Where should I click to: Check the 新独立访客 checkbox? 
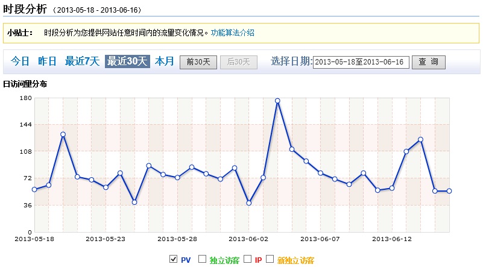click(270, 260)
